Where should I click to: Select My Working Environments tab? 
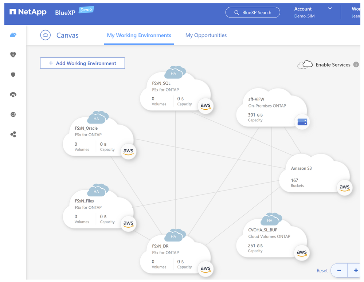pos(139,35)
